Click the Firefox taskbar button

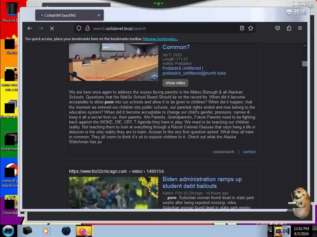[84, 231]
